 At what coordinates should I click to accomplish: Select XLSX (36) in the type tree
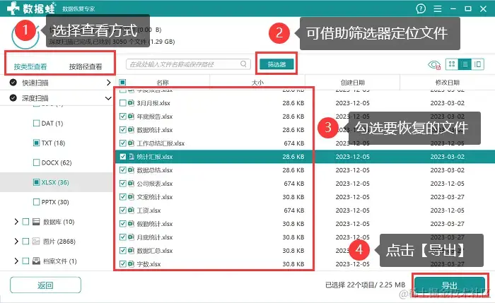tap(55, 182)
